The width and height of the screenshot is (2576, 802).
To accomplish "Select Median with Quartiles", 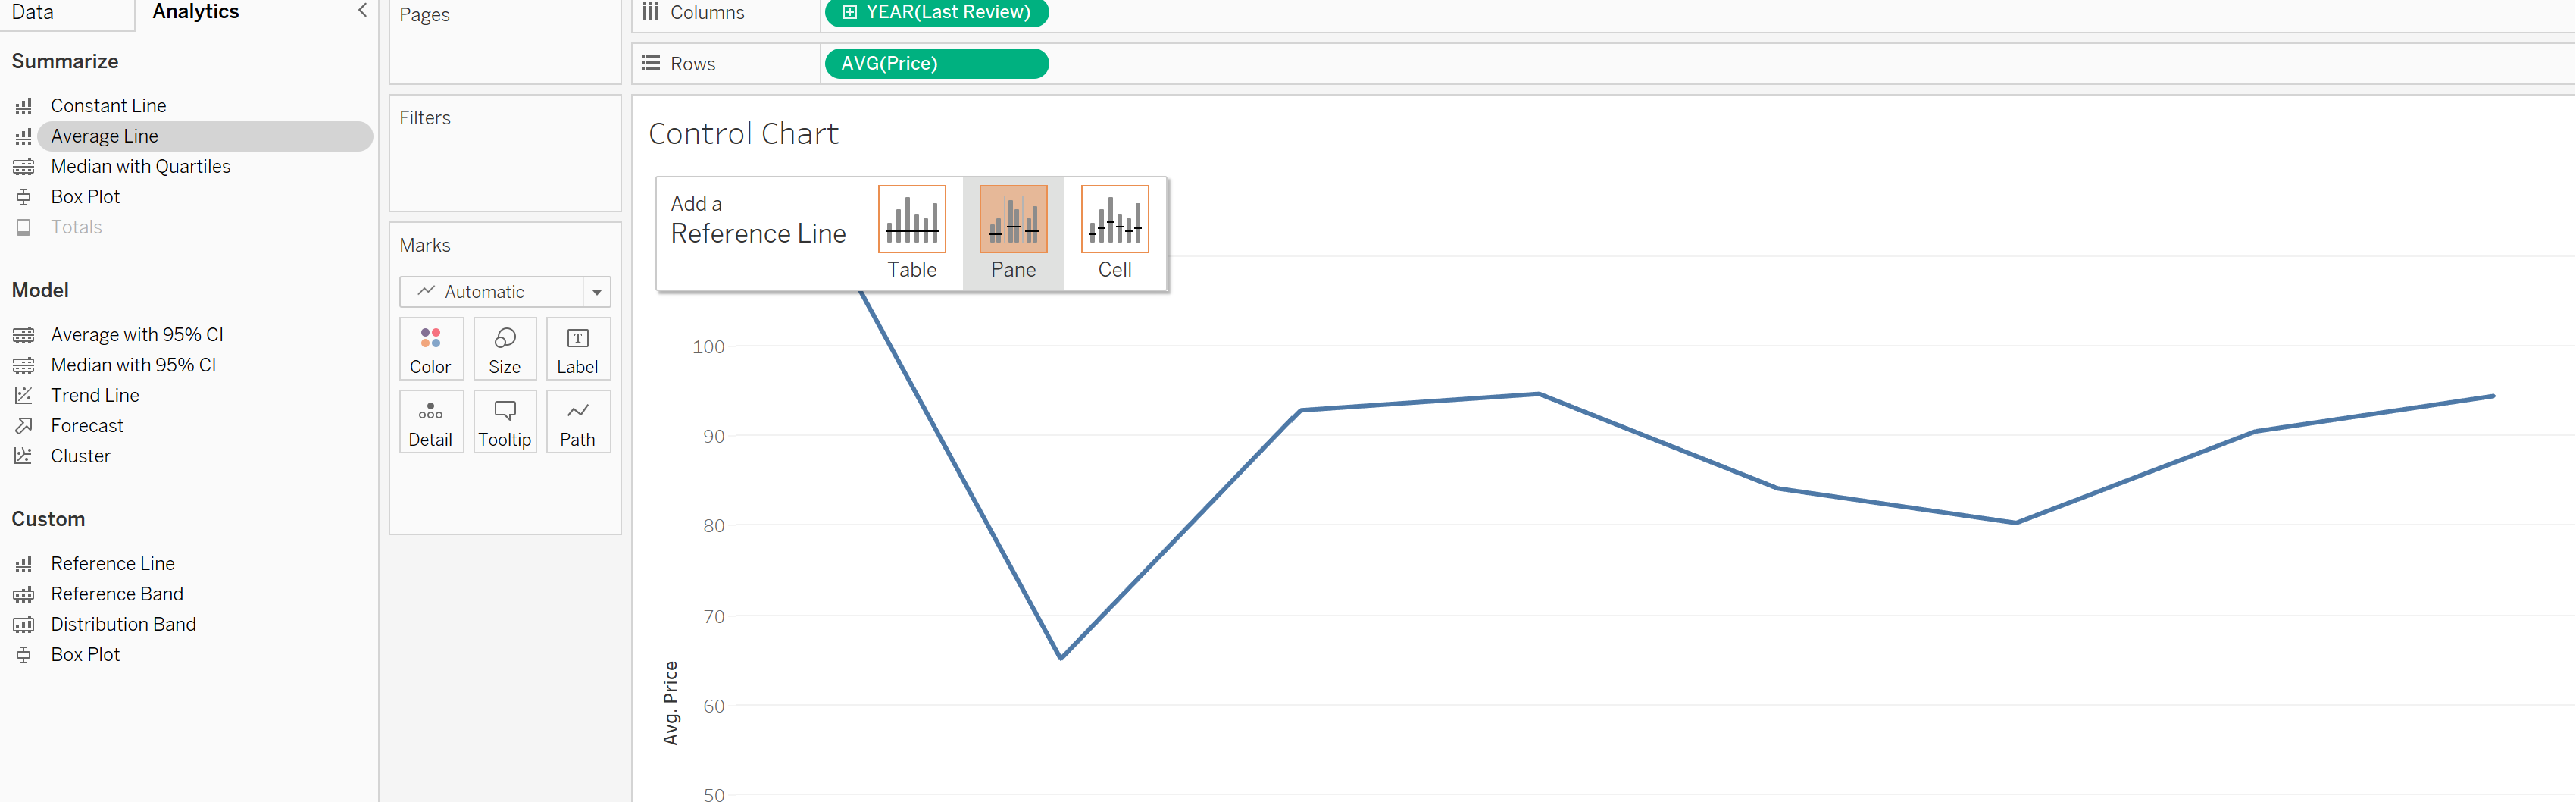I will (141, 167).
